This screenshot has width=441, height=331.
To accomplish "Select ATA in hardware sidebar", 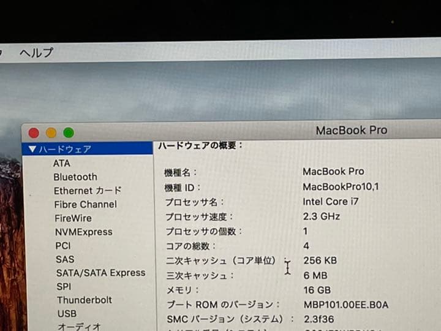I will pos(62,163).
